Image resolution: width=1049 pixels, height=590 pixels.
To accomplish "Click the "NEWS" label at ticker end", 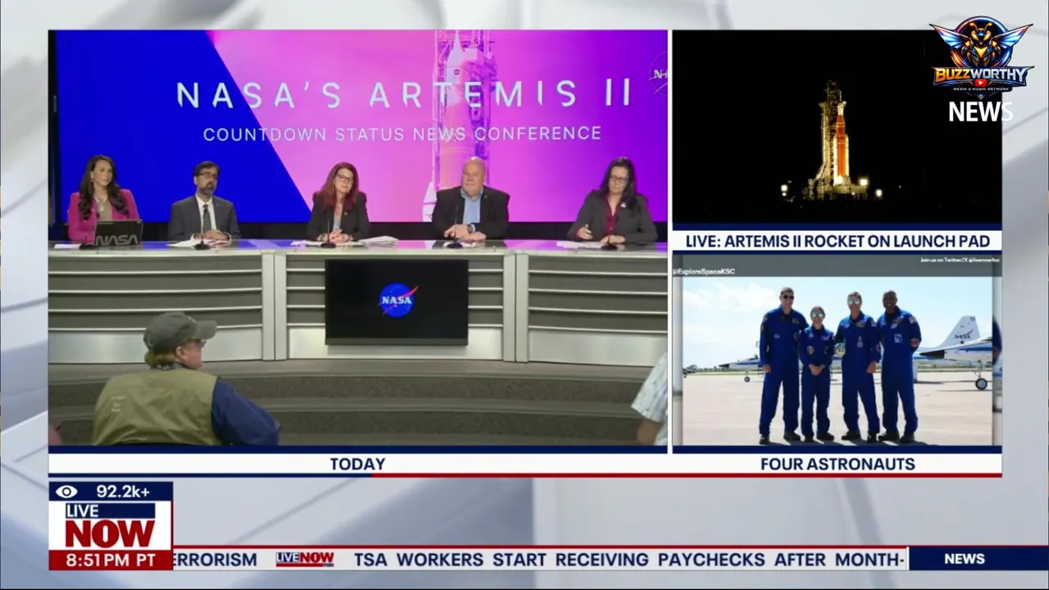I will click(x=965, y=559).
